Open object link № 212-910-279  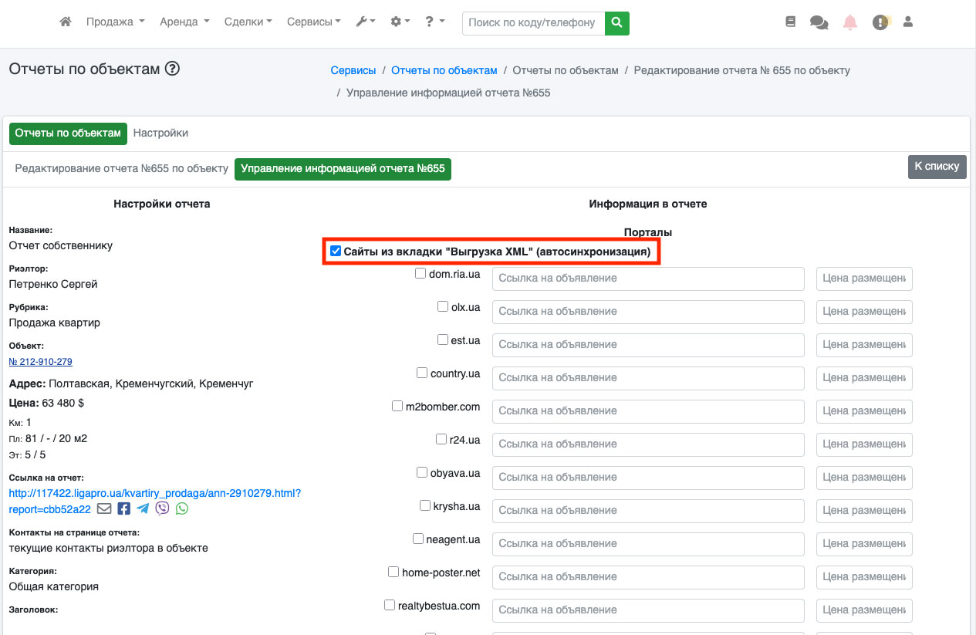coord(41,362)
